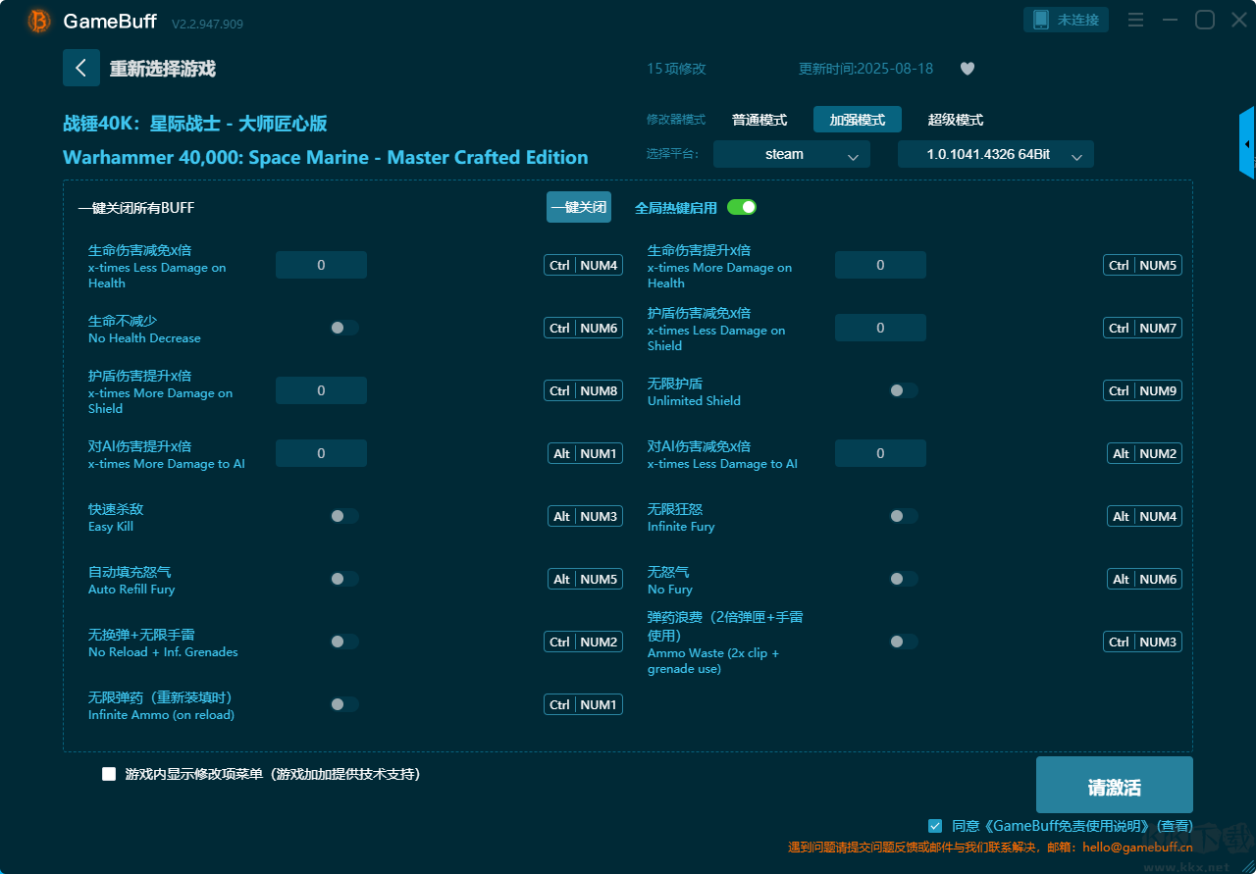Open the GameBuff disclaimer 查看 link
The image size is (1256, 874).
pos(1175,826)
